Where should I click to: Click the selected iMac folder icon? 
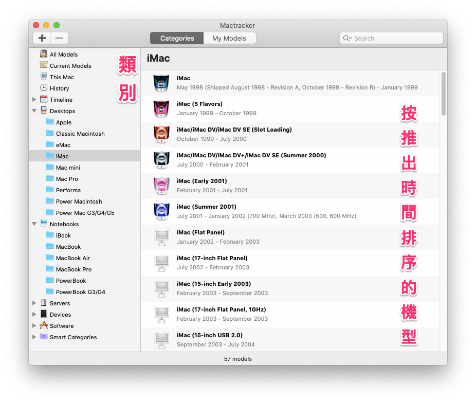(x=50, y=156)
